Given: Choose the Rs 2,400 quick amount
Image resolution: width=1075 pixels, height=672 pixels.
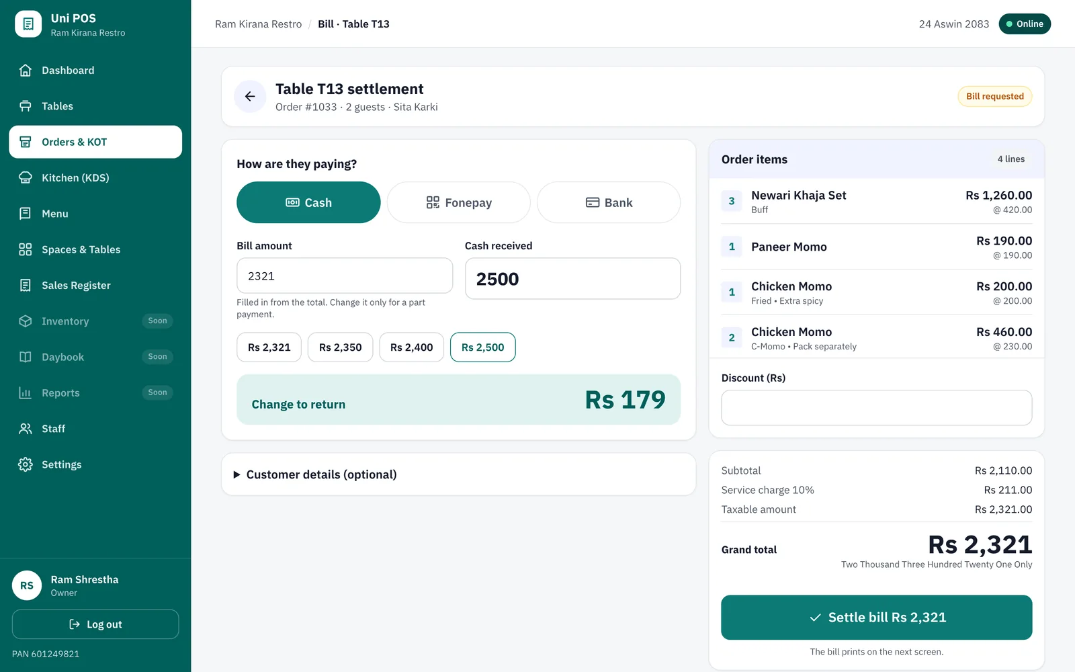Looking at the screenshot, I should 411,347.
